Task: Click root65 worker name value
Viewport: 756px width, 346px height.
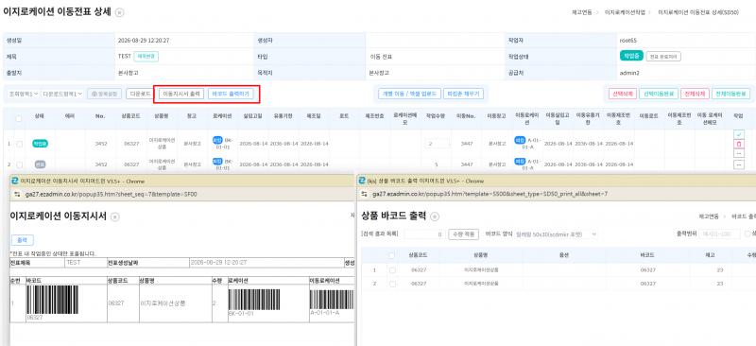Action: point(627,40)
